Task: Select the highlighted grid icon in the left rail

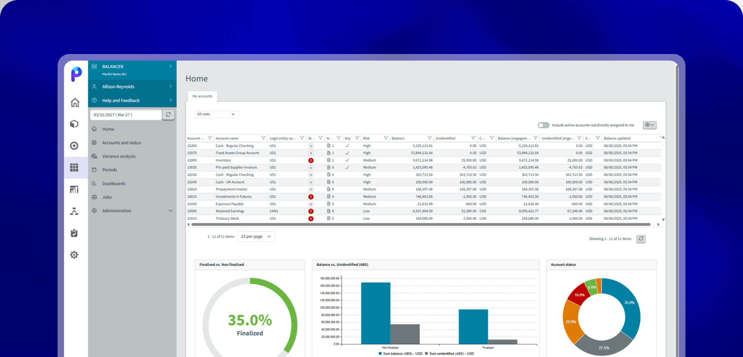Action: [74, 167]
